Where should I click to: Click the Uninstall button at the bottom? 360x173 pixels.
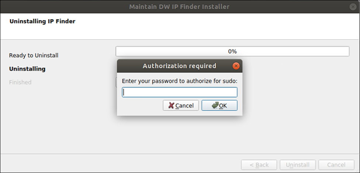[298, 165]
